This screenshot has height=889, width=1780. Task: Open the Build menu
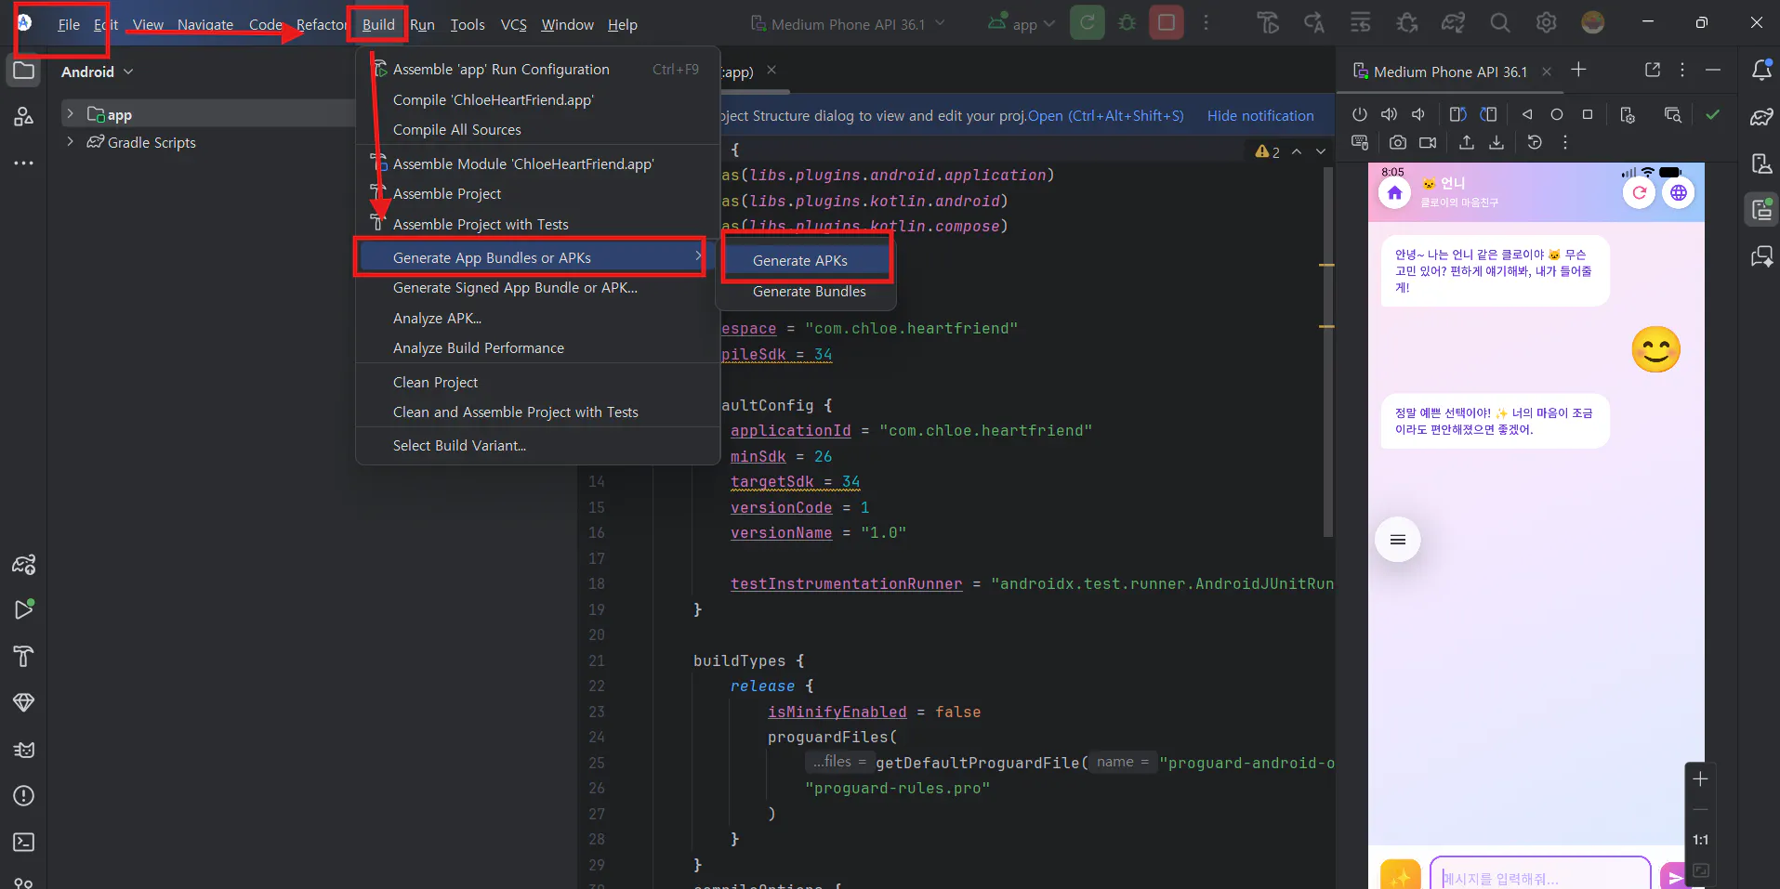[377, 24]
